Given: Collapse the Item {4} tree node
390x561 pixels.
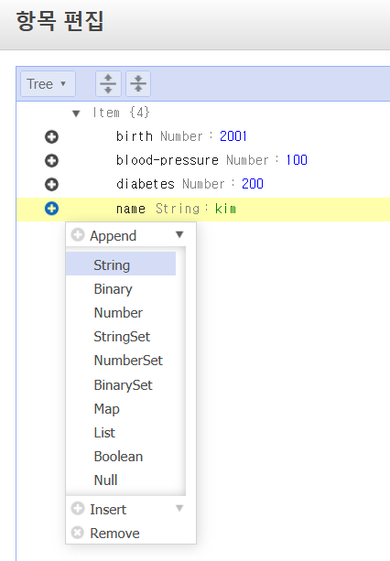Looking at the screenshot, I should click(76, 113).
